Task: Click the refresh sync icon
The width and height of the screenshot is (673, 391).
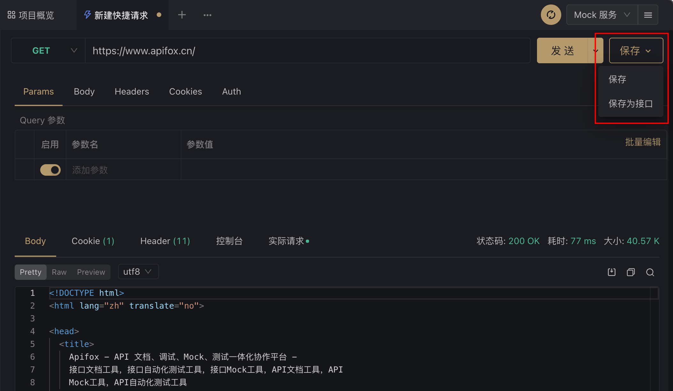Action: [551, 15]
